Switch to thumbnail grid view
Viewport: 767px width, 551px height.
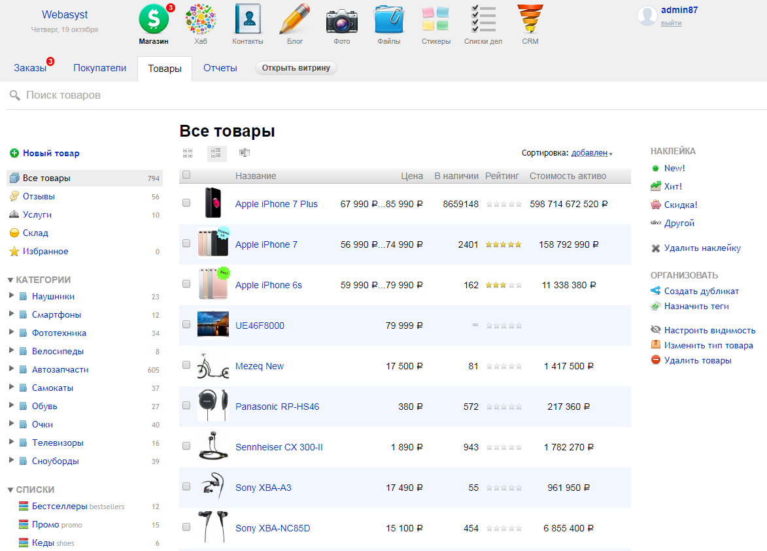tap(188, 153)
